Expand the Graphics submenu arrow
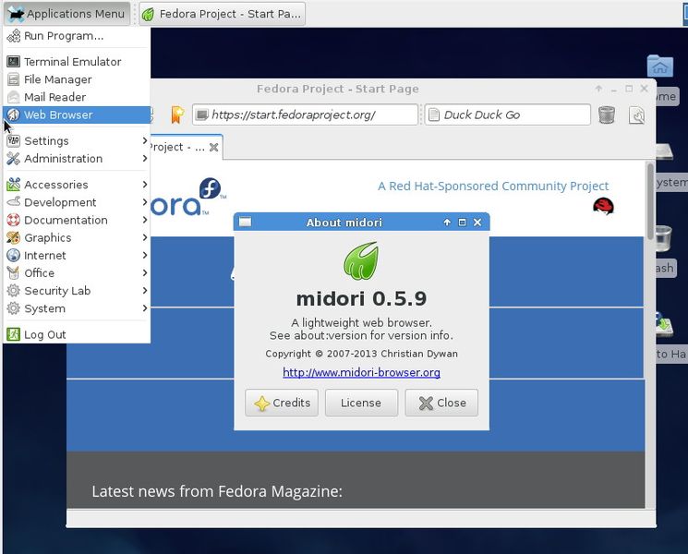This screenshot has height=554, width=688. tap(145, 237)
